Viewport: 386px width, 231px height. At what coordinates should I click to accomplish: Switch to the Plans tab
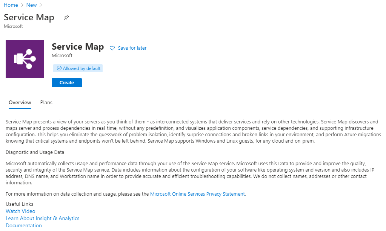46,102
